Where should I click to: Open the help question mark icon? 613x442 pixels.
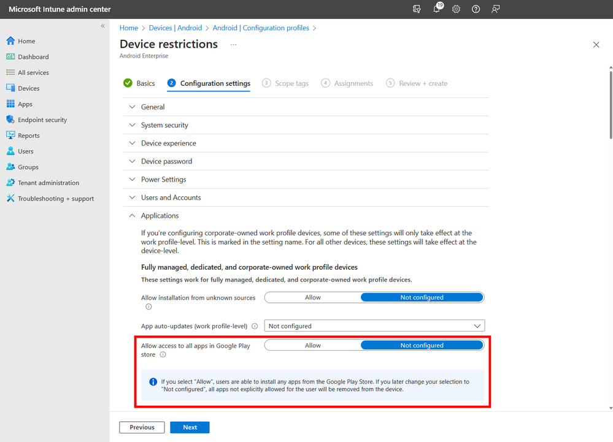click(476, 9)
